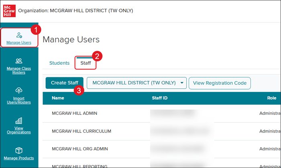Screen dimensions: 281x168
Task: Click the McGraw Hill logo
Action: point(9,10)
